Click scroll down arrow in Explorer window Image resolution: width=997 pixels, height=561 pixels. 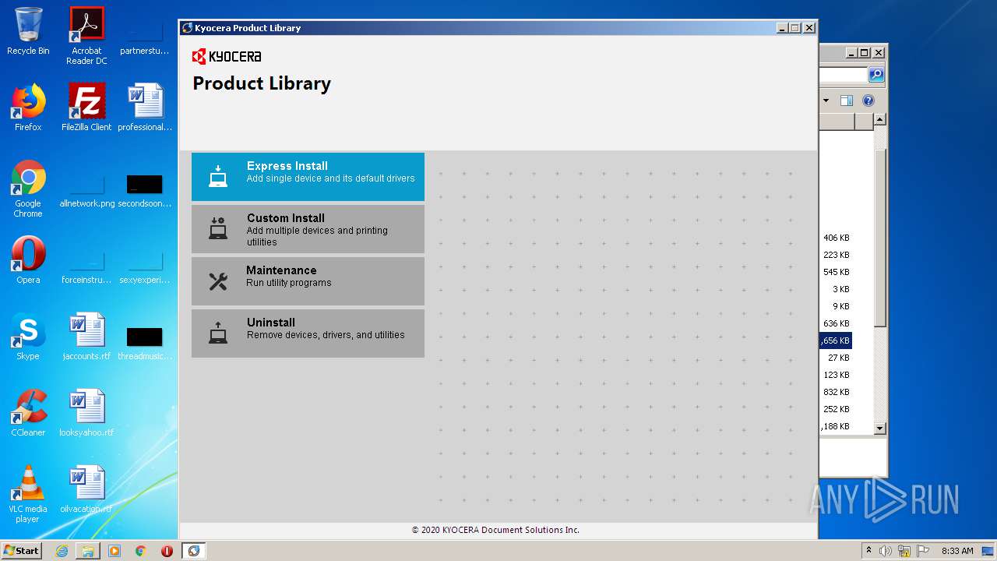tap(879, 428)
